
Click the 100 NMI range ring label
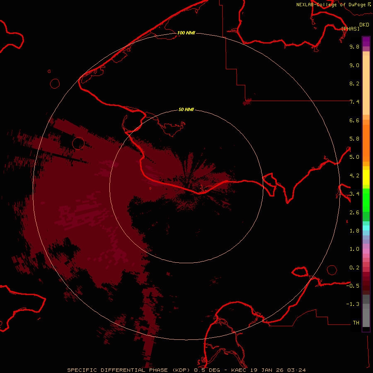pos(186,33)
